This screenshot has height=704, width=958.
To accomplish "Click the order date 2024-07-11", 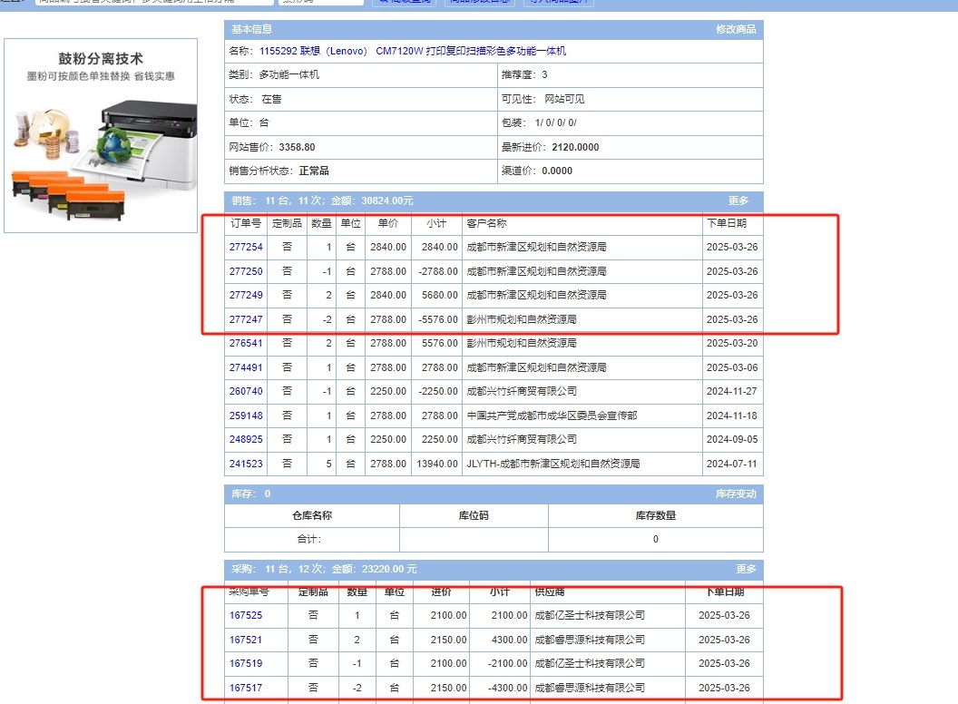I will 732,464.
